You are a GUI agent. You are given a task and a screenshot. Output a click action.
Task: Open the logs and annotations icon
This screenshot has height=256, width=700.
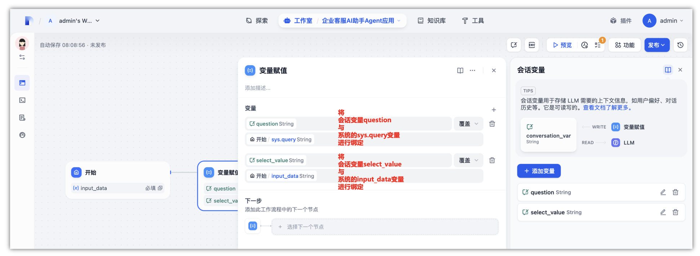point(22,118)
